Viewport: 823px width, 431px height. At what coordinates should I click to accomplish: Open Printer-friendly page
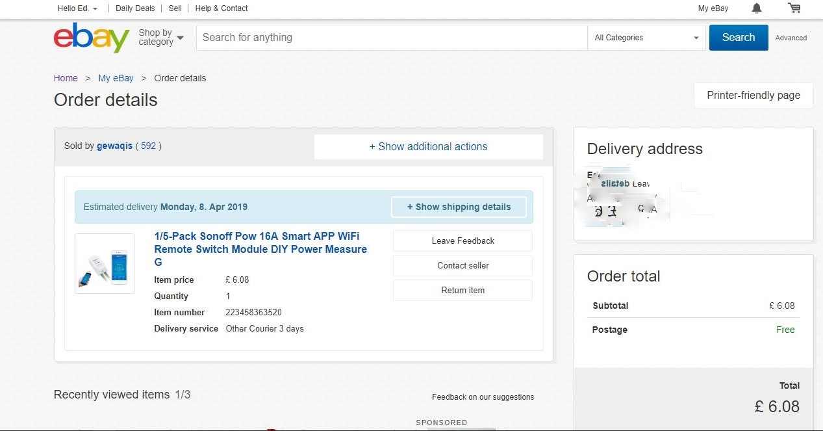click(753, 95)
